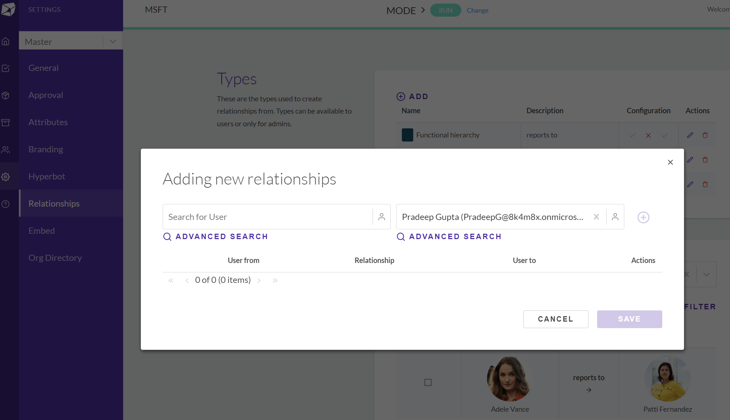Click the plus icon to add relationship
Image resolution: width=730 pixels, height=420 pixels.
pyautogui.click(x=643, y=217)
